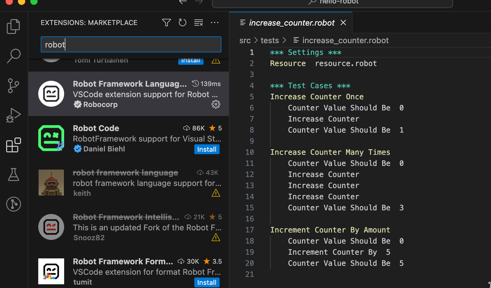Open the Search view in activity bar
The image size is (491, 288).
coord(14,56)
